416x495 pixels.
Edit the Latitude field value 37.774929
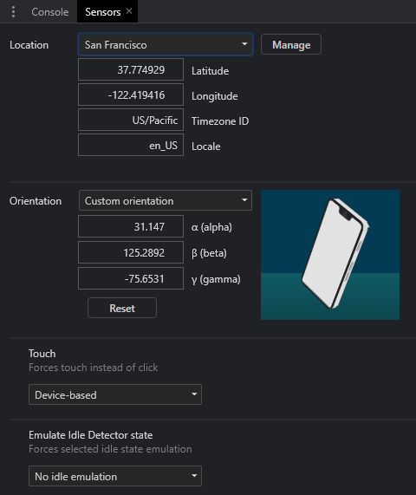coord(131,69)
